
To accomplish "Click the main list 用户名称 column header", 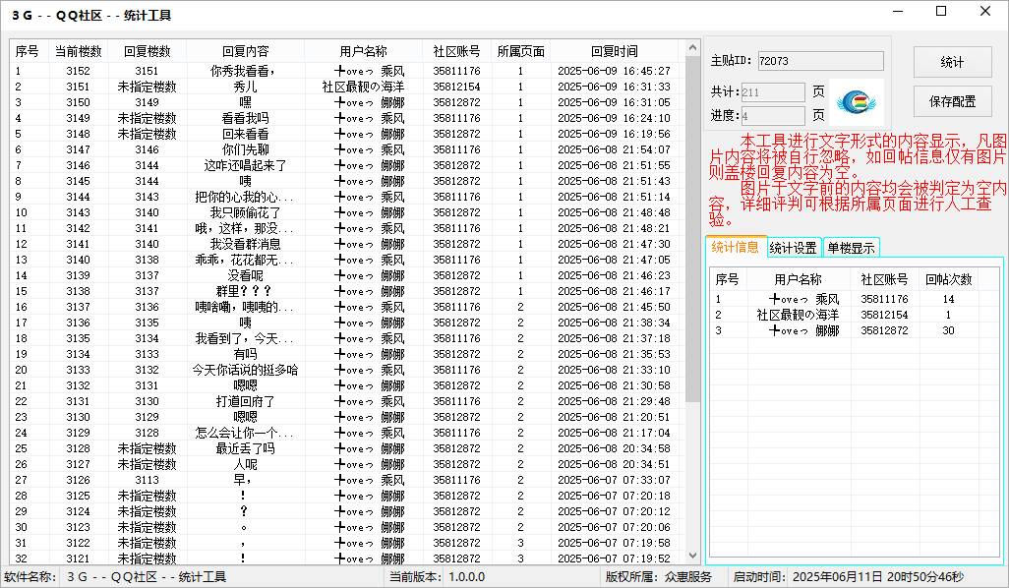I will 364,51.
